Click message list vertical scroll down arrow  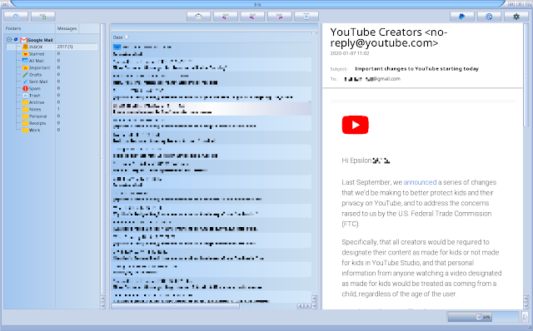[x=315, y=305]
